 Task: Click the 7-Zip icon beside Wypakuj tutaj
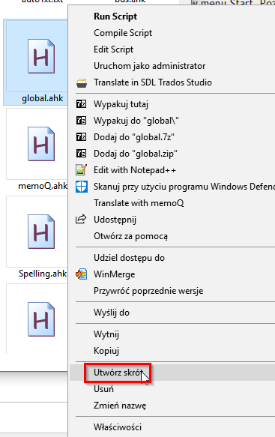[82, 104]
